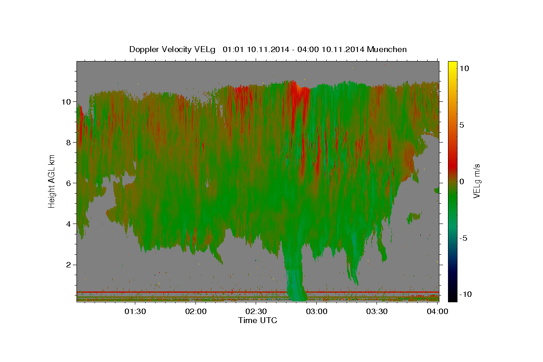Image resolution: width=543 pixels, height=362 pixels.
Task: Click the height tick label 2
Action: tap(69, 264)
